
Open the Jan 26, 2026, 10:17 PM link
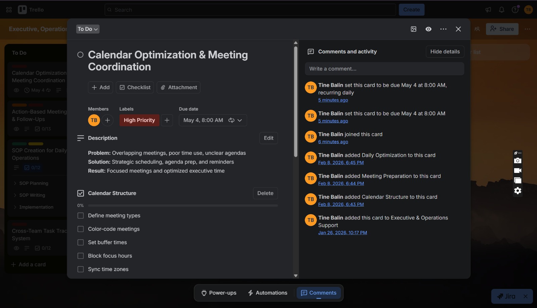pyautogui.click(x=343, y=233)
